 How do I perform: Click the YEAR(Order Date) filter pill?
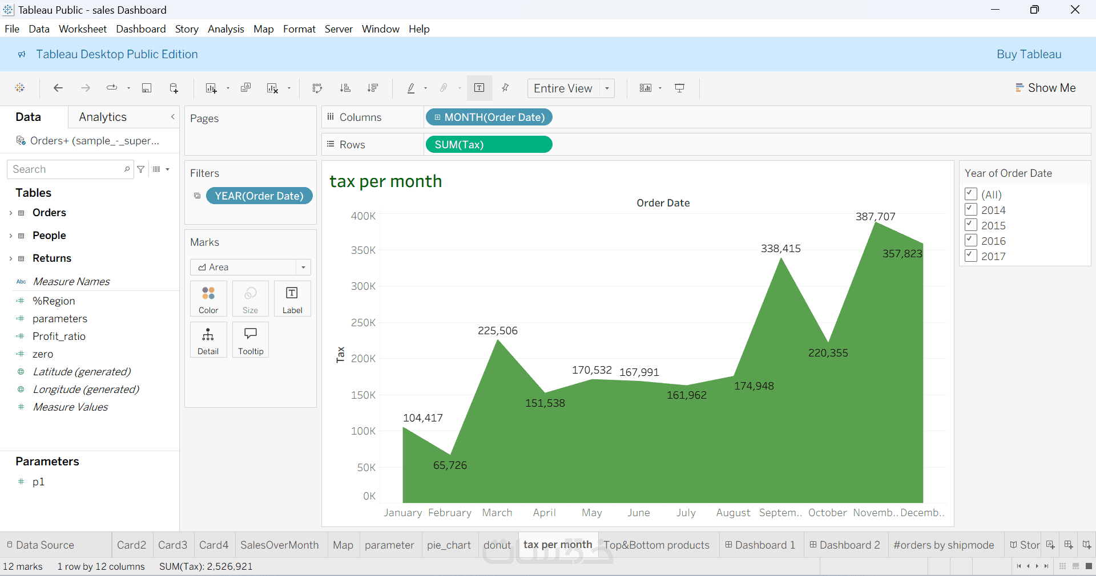coord(259,196)
